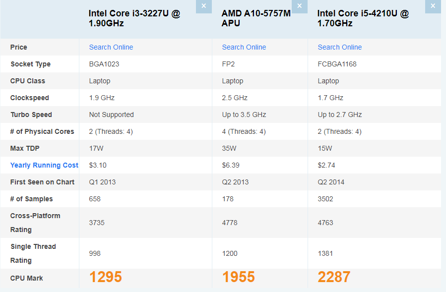Click the 1295 CPU Mark score
The image size is (446, 292).
(106, 277)
